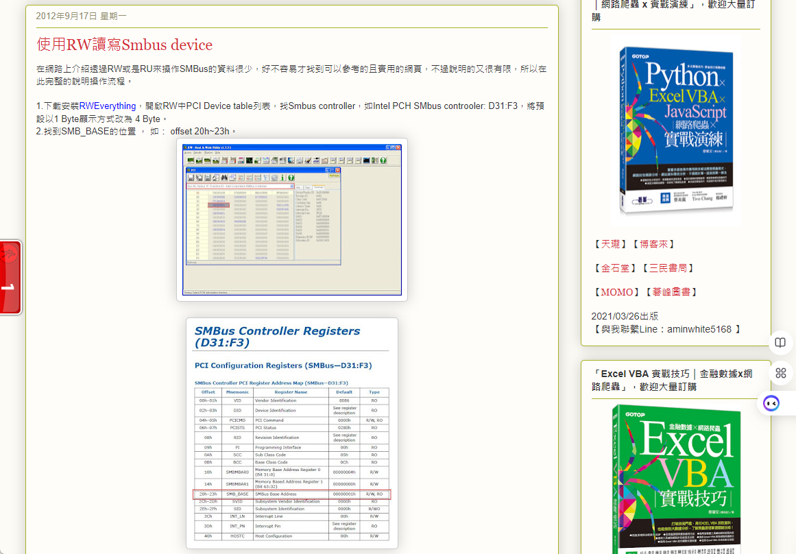Open the RW utility PCI screenshot image
The height and width of the screenshot is (554, 796).
(x=292, y=220)
